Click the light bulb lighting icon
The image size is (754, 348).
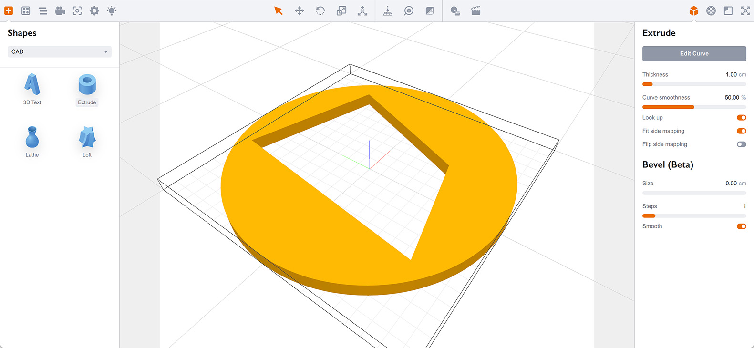112,10
